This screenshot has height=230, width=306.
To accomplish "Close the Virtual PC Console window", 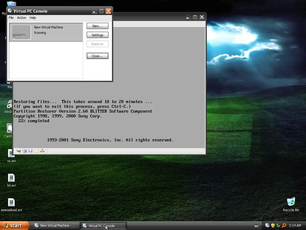I will tap(108, 11).
